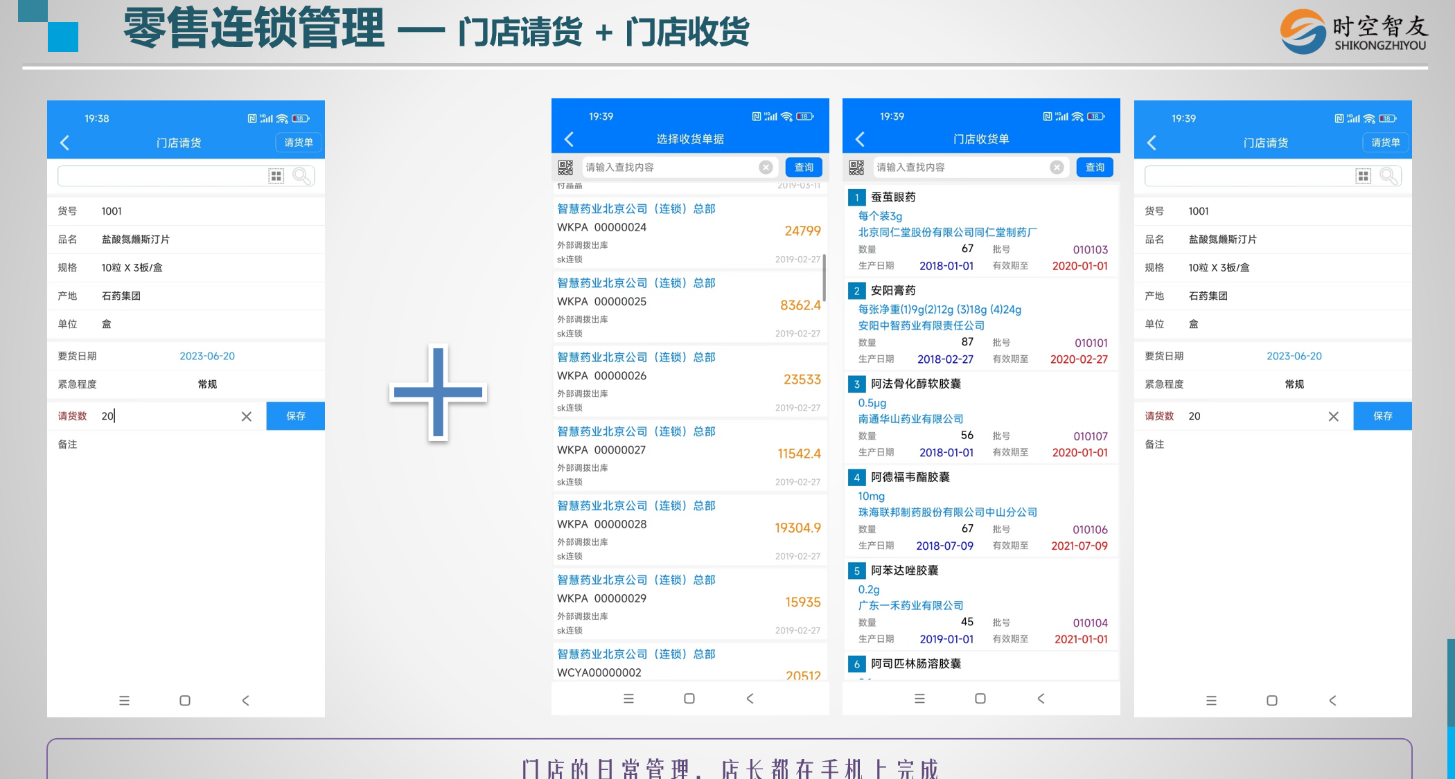Clear search text in 选择收货单据 screen

(766, 167)
